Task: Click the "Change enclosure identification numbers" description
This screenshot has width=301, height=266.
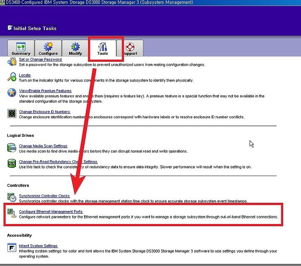Action: (x=132, y=117)
